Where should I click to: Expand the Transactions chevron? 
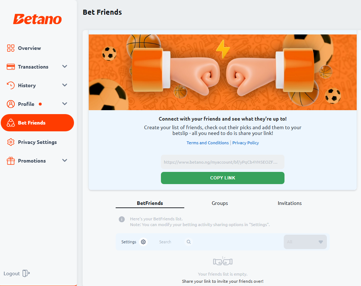click(65, 66)
